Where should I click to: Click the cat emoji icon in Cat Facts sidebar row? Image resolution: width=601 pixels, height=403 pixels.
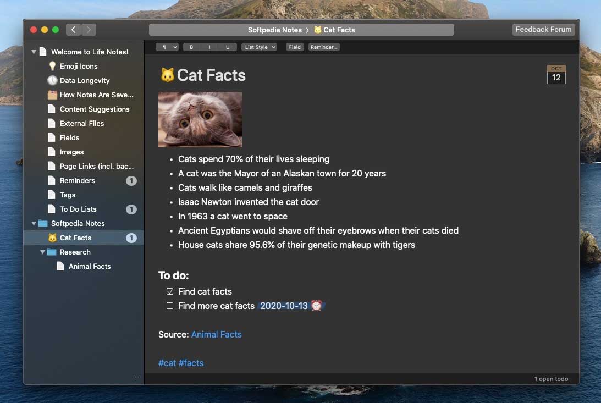[52, 238]
